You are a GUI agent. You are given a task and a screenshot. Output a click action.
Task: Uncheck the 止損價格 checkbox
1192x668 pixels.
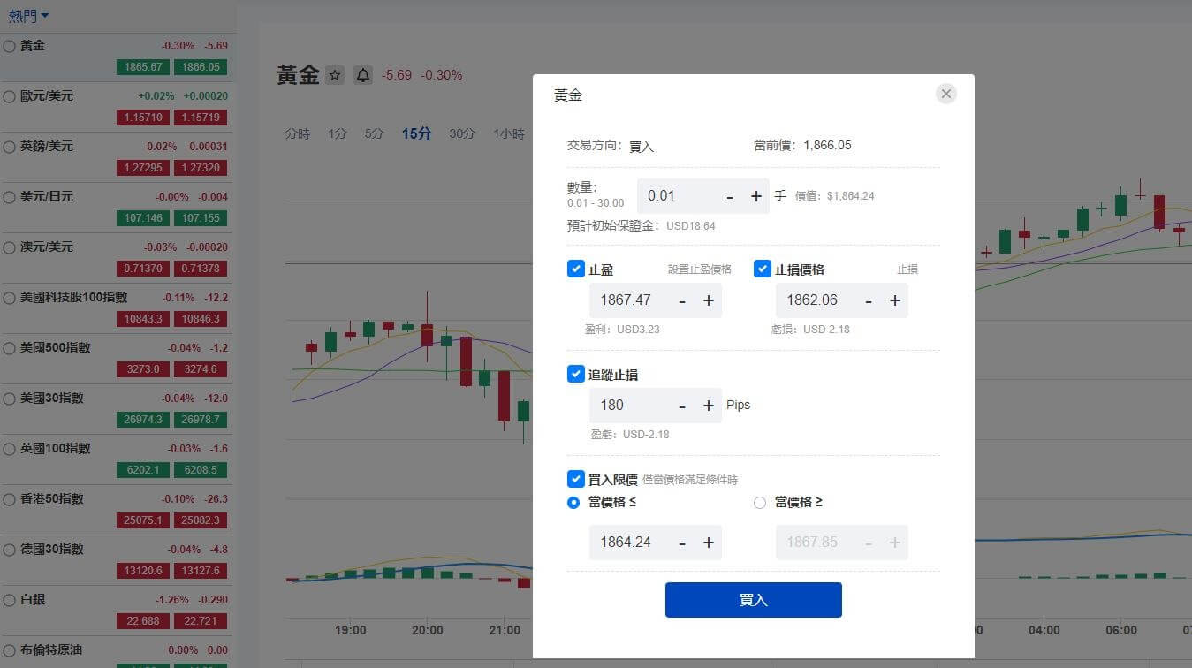763,269
